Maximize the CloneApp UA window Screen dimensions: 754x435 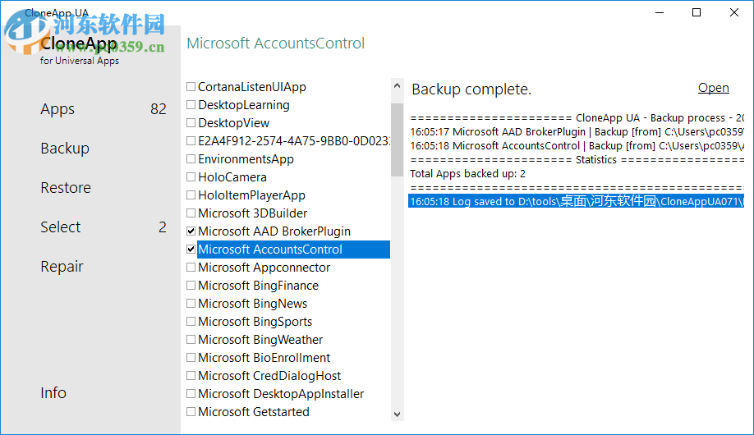pyautogui.click(x=697, y=12)
